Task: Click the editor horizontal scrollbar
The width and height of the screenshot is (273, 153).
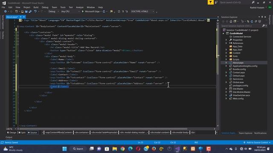Action: (x=103, y=129)
